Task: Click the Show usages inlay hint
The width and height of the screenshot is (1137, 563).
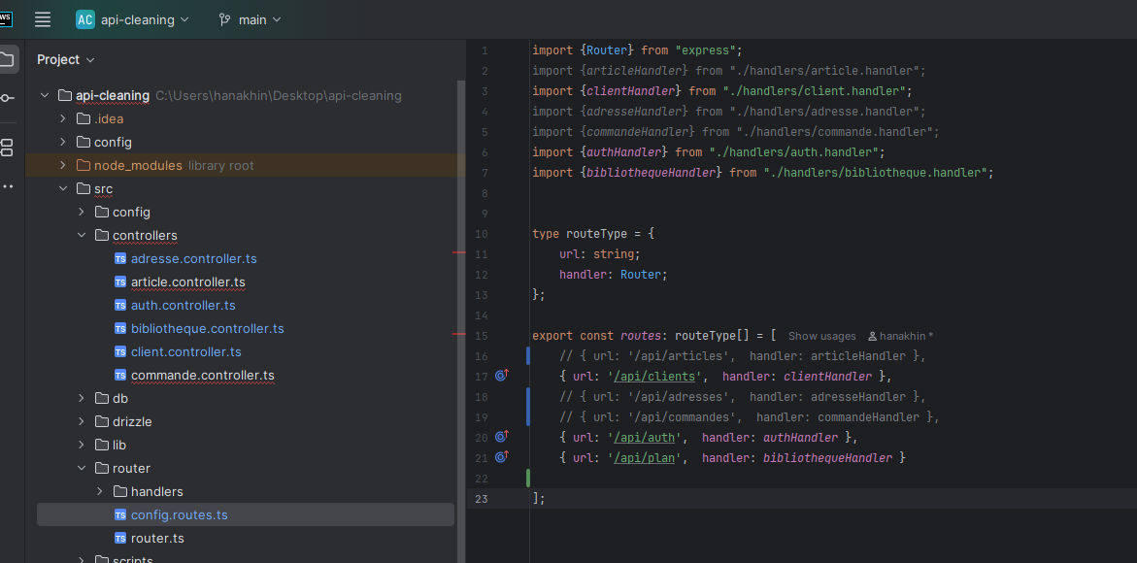Action: coord(821,336)
